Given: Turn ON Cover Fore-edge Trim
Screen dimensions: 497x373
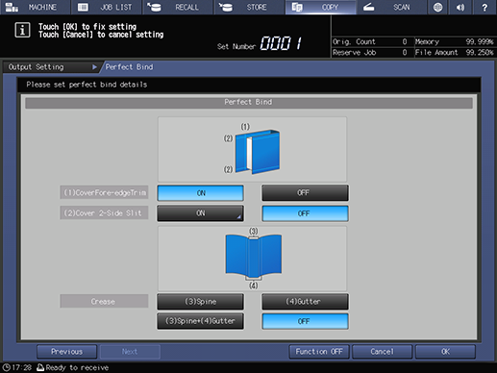Looking at the screenshot, I should click(x=200, y=193).
